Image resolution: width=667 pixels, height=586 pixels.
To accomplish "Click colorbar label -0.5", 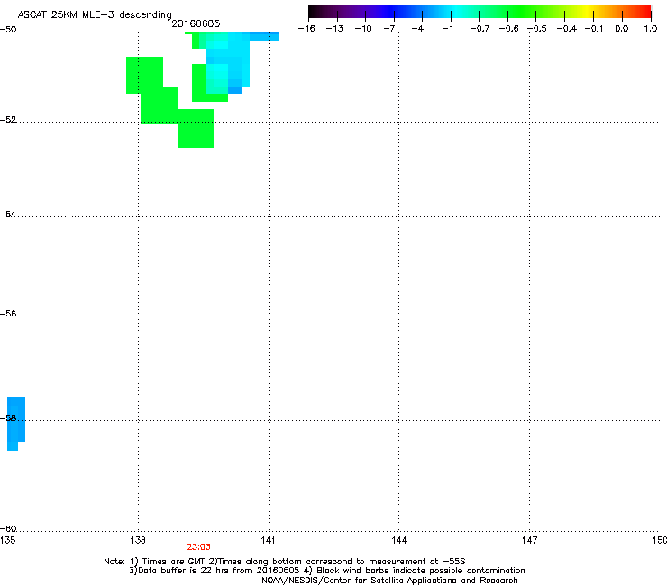I will (x=537, y=29).
